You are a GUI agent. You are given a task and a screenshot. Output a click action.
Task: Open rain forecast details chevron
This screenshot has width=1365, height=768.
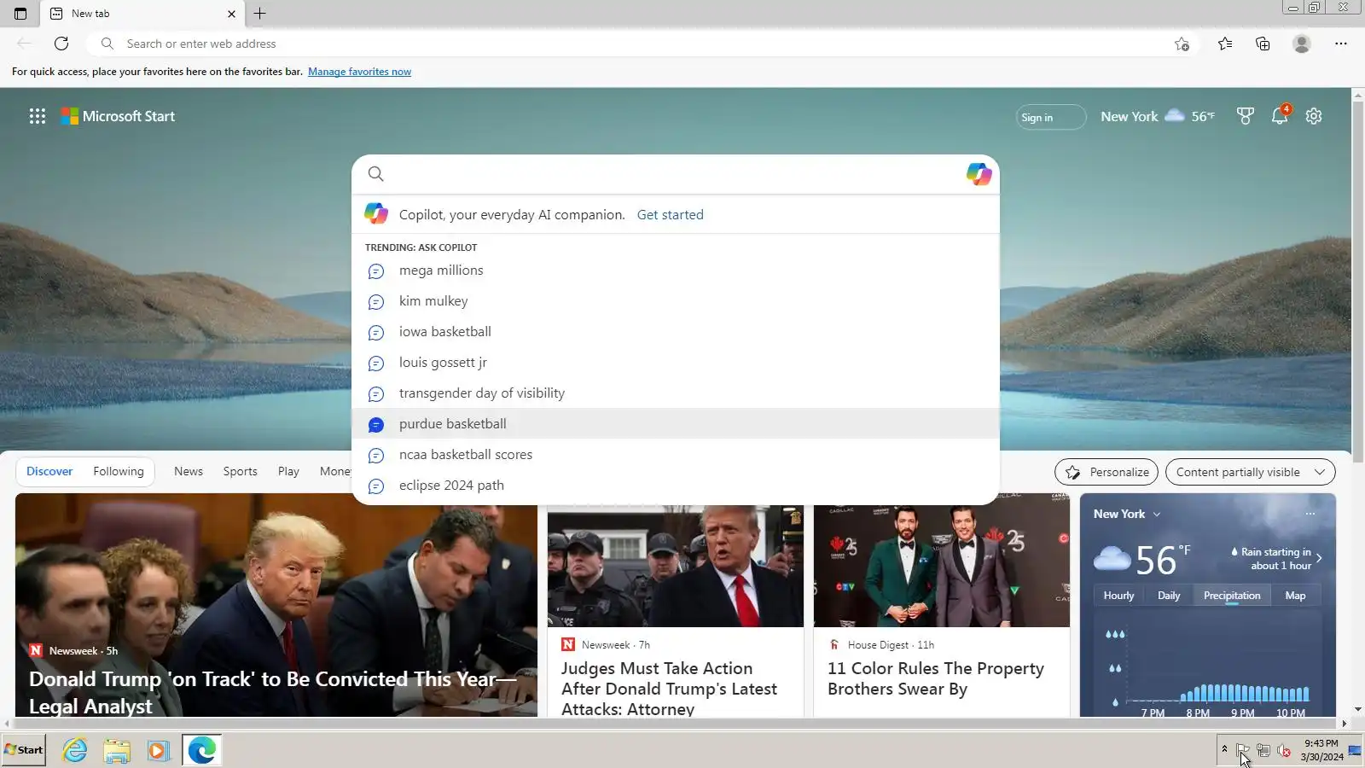point(1319,558)
